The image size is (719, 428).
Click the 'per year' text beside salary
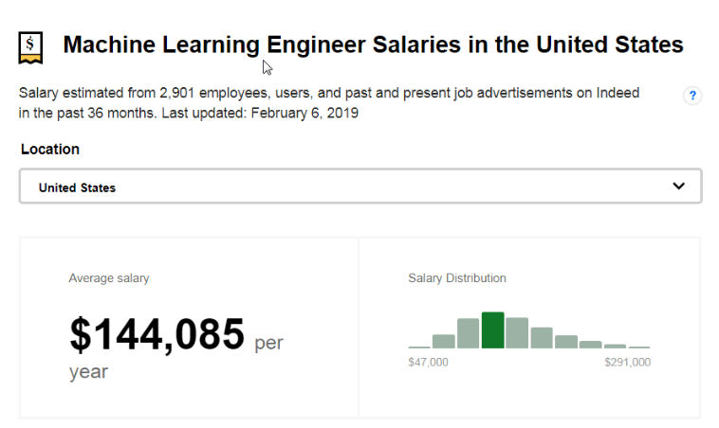[176, 357]
